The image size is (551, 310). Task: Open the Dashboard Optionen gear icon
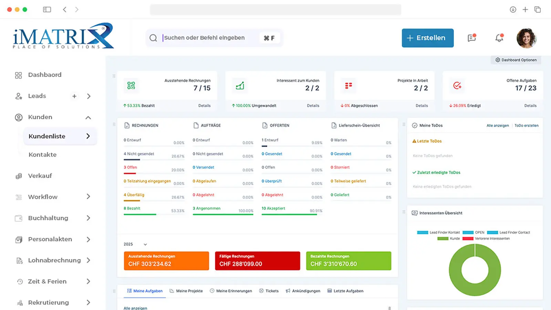497,60
